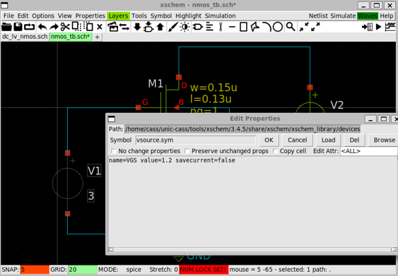398x276 pixels.
Task: Click the Netlist button in menu bar
Action: click(x=318, y=16)
